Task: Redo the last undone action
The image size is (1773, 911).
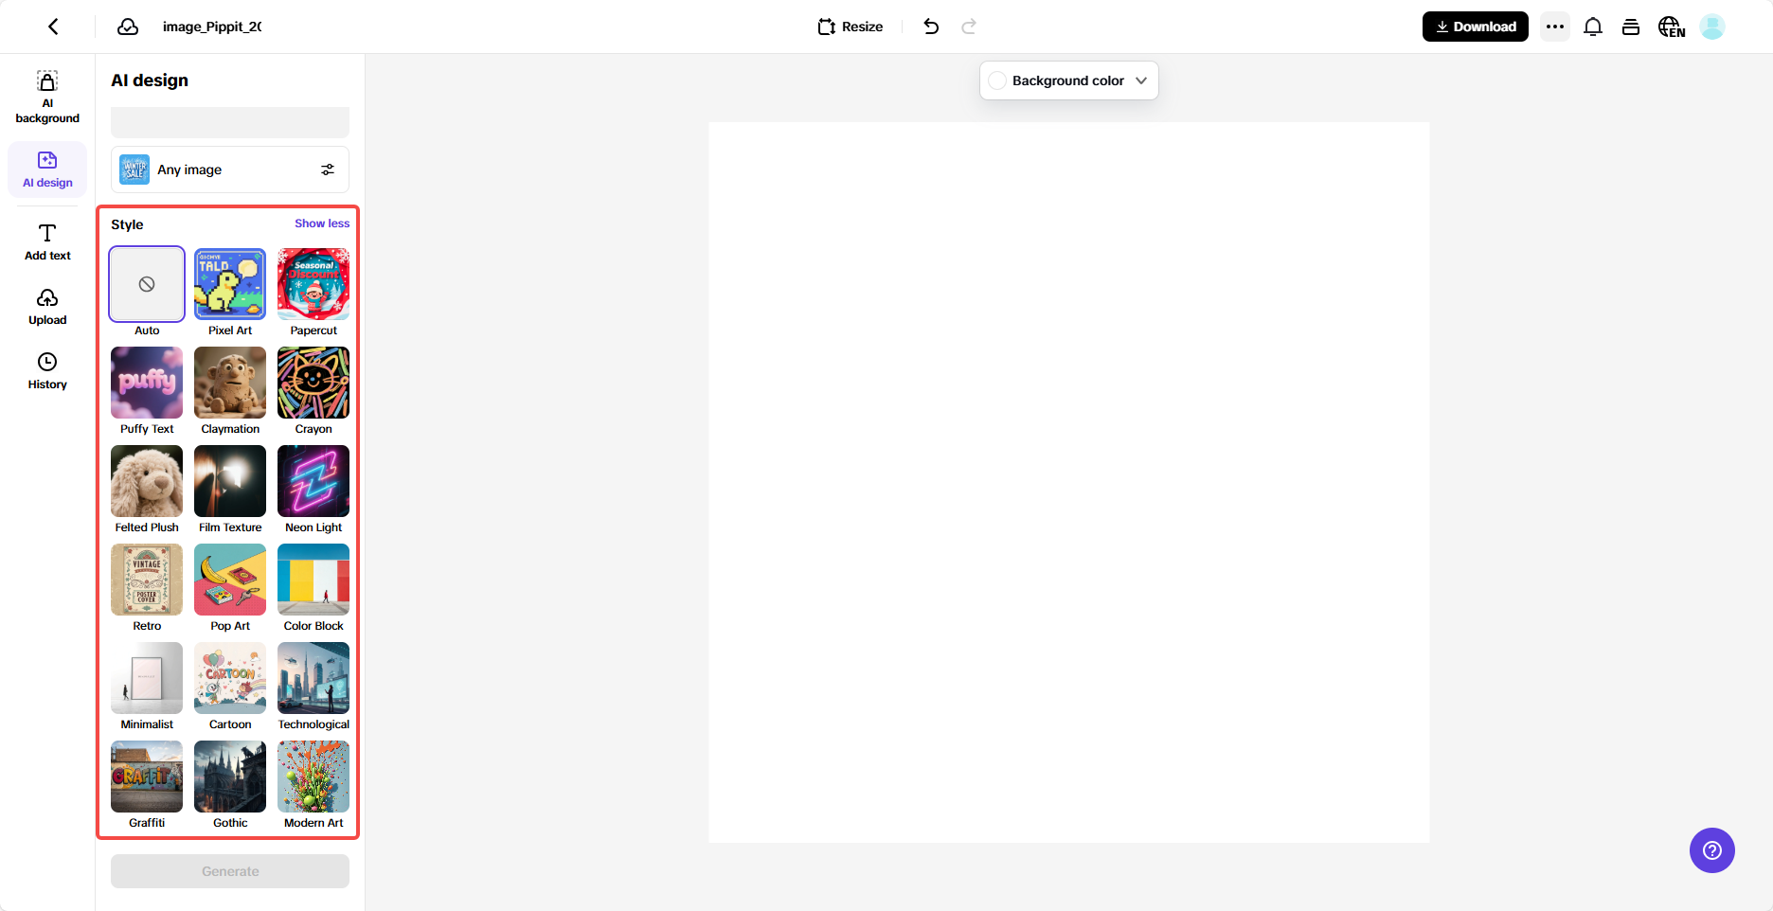Action: pos(969,27)
